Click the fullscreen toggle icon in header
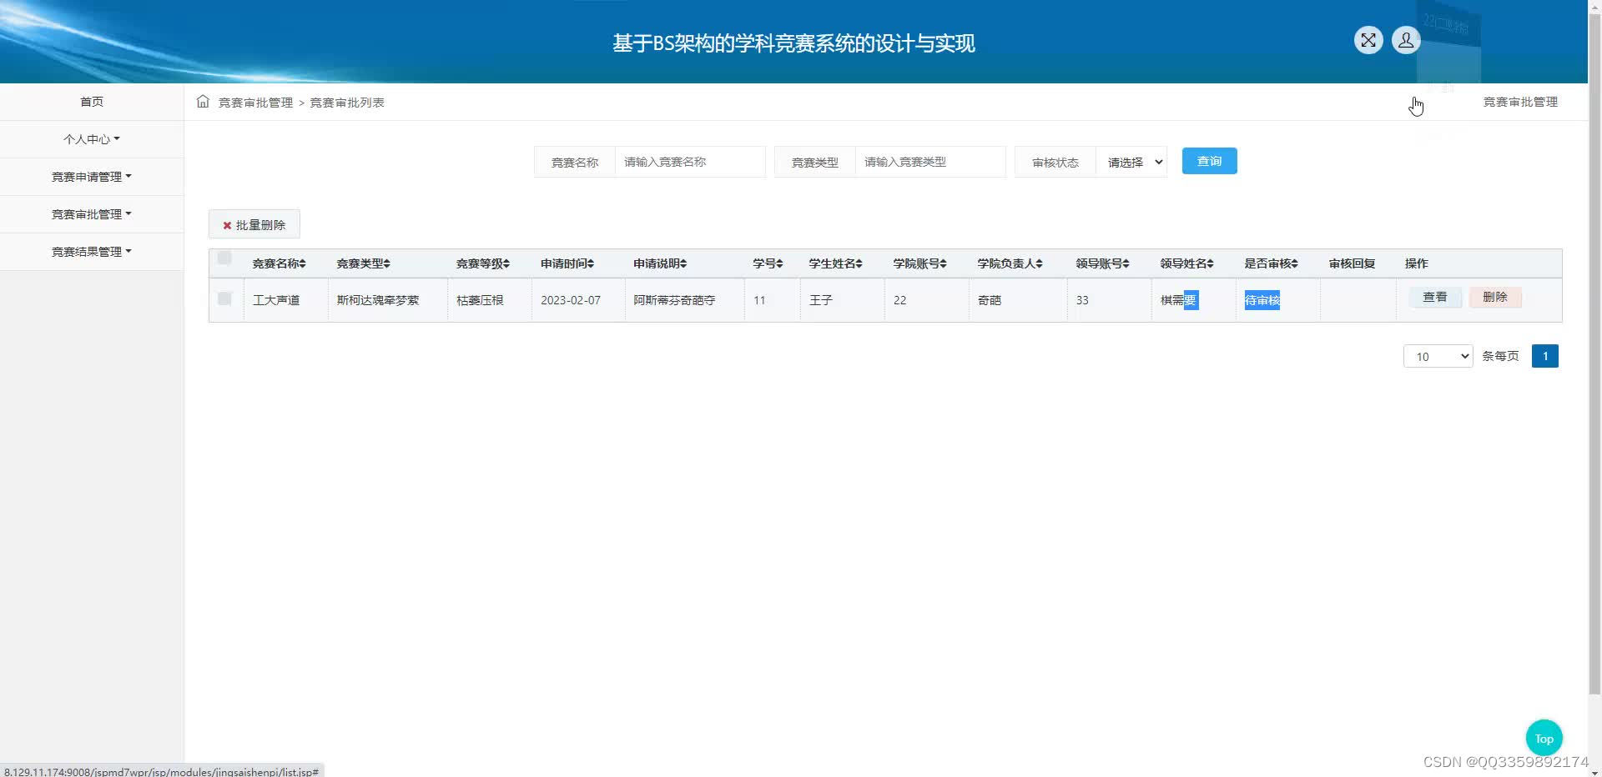The image size is (1602, 777). click(1368, 40)
